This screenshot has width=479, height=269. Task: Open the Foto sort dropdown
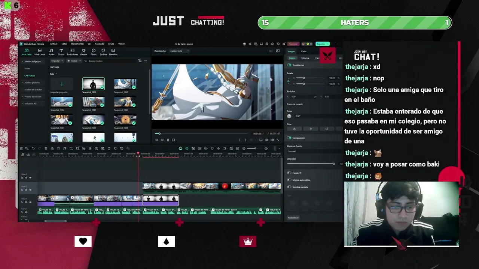[53, 74]
